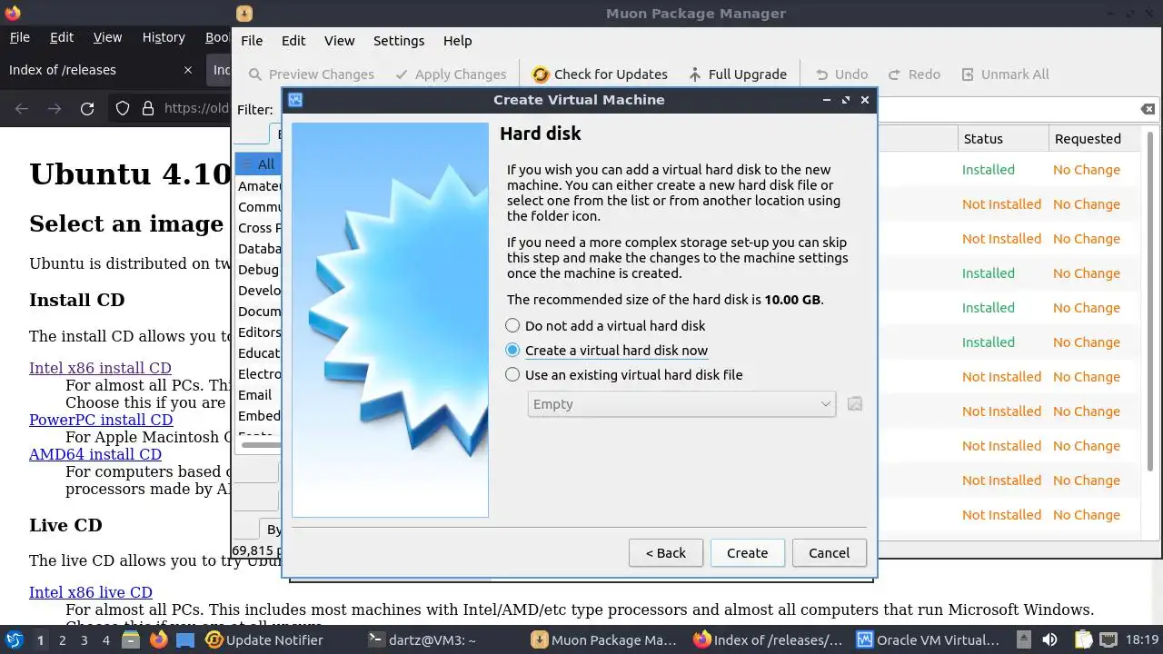The height and width of the screenshot is (654, 1163).
Task: Click Check for Updates in Muon
Action: [600, 74]
